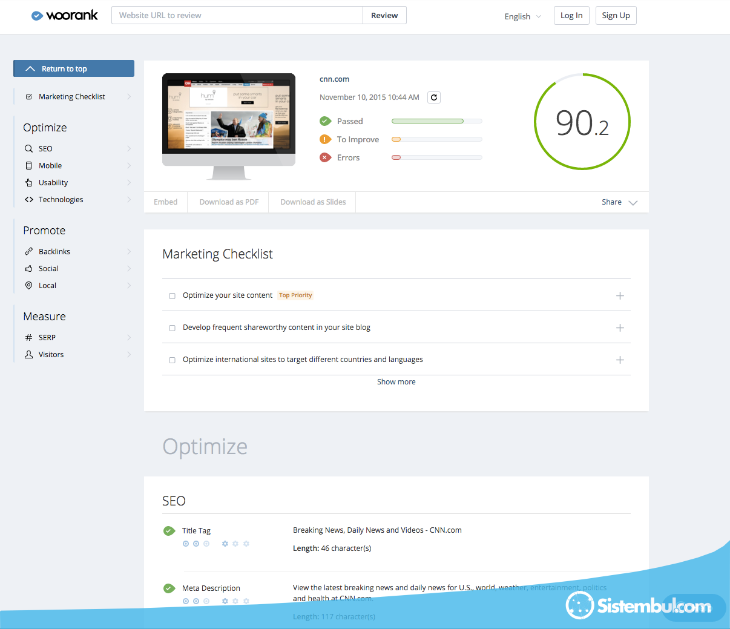Open the English language dropdown

tap(523, 16)
